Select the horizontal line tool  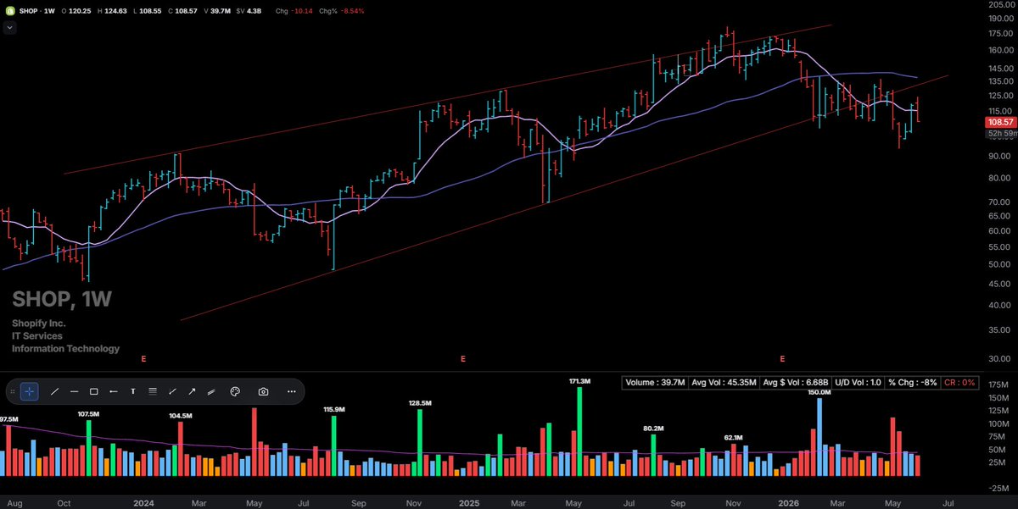point(75,391)
